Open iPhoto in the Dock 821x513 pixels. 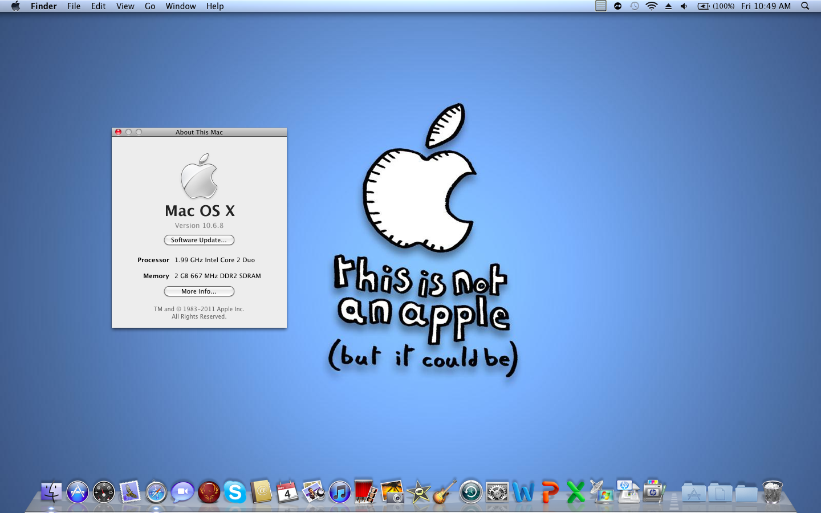[x=392, y=492]
